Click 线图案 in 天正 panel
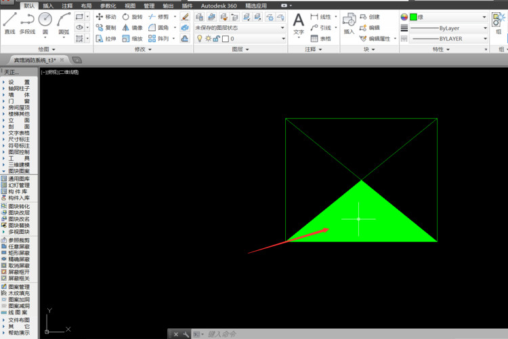Viewport: 508px width, 339px height. [x=16, y=313]
